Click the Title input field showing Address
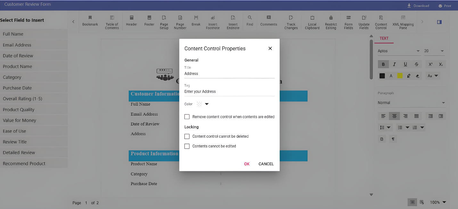Screen dimensions: 458x209 click(229, 74)
